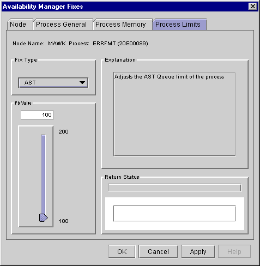
Task: Click the slider's 200 maximum label
Action: [63, 131]
